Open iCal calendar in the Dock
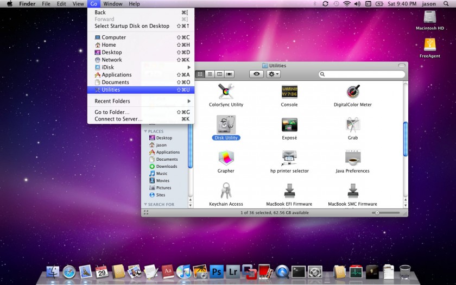Screen dimensions: 456x285 pos(102,272)
